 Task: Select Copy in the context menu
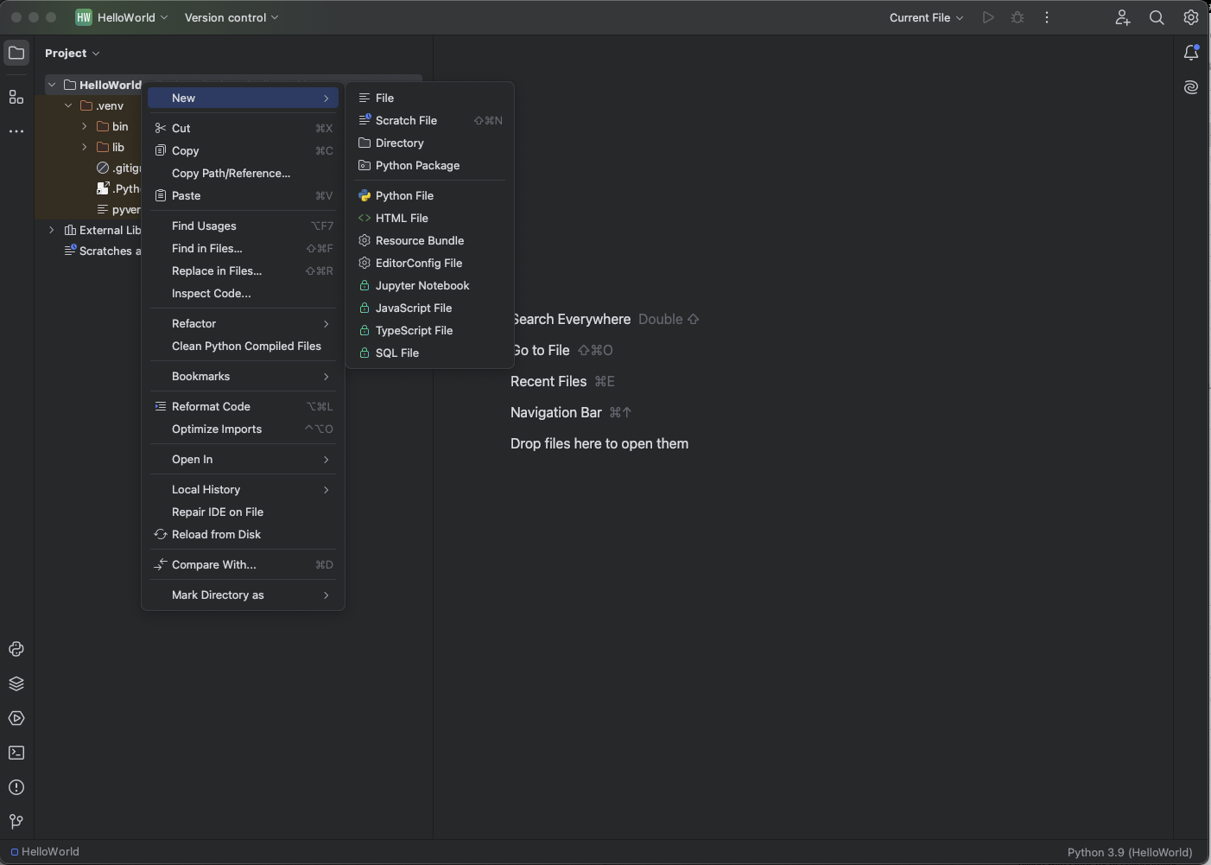(x=243, y=150)
